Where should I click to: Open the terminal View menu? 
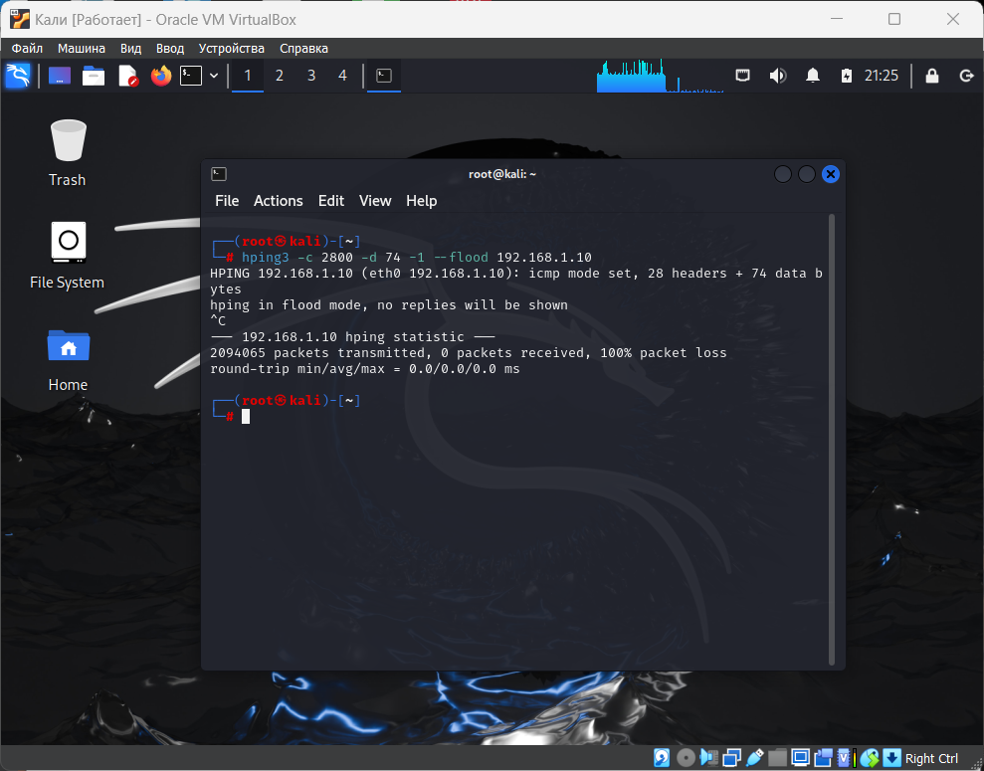coord(375,201)
